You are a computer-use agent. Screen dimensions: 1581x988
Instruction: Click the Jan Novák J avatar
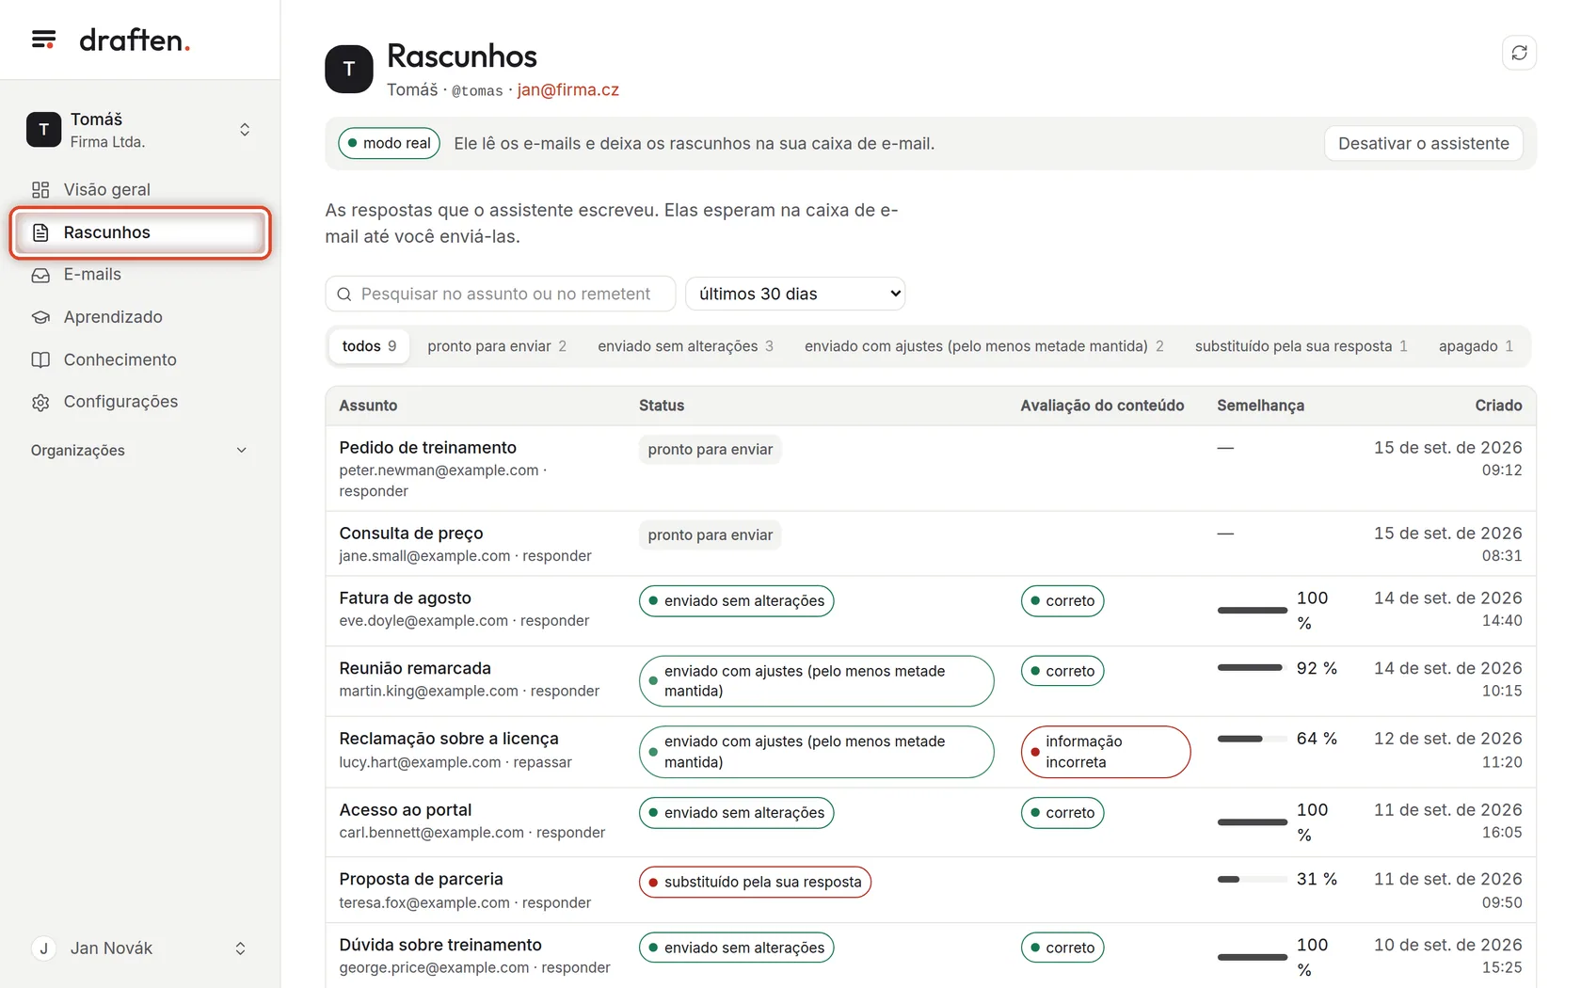(43, 948)
